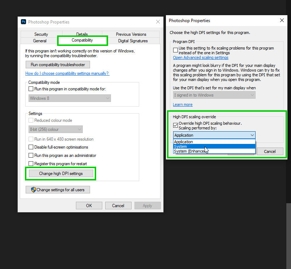The height and width of the screenshot is (269, 291).
Task: Click the shield icon on Change settings for all users
Action: pos(33,189)
